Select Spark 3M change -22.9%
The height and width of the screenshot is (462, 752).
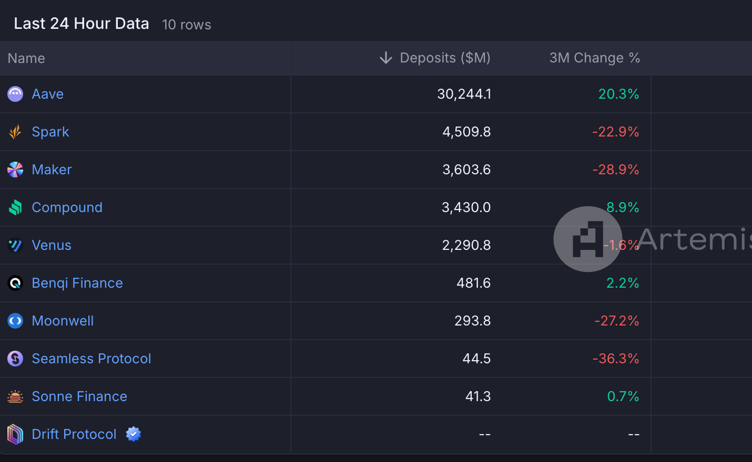click(616, 132)
